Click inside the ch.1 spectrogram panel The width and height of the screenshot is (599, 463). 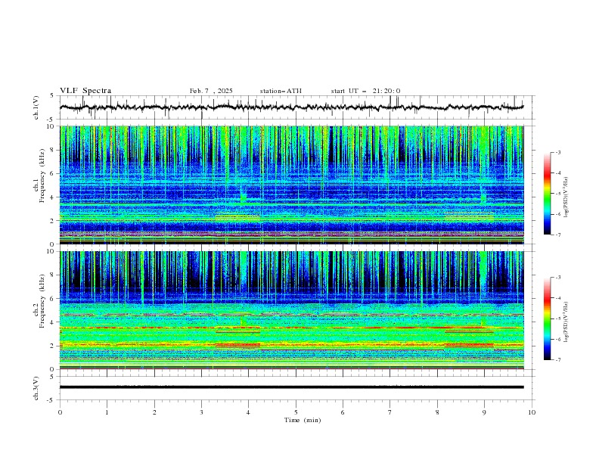291,185
